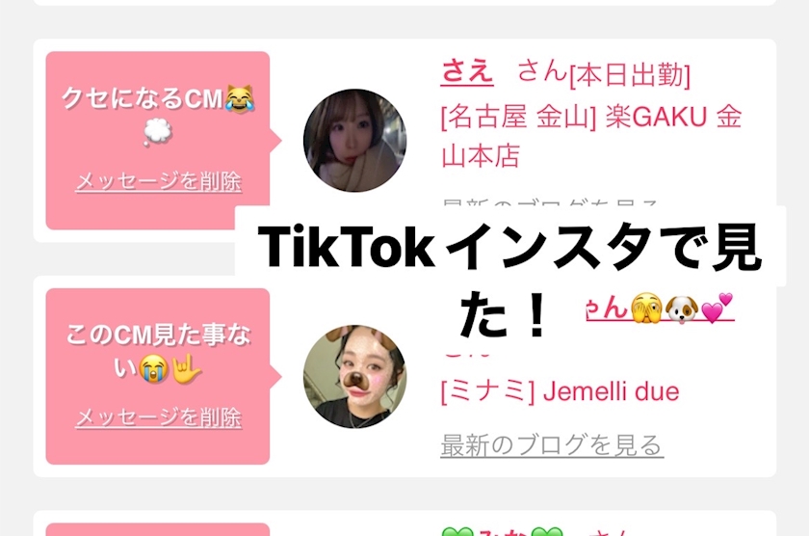This screenshot has height=536, width=809.
Task: Open the Jemelli due shop link
Action: (x=560, y=392)
